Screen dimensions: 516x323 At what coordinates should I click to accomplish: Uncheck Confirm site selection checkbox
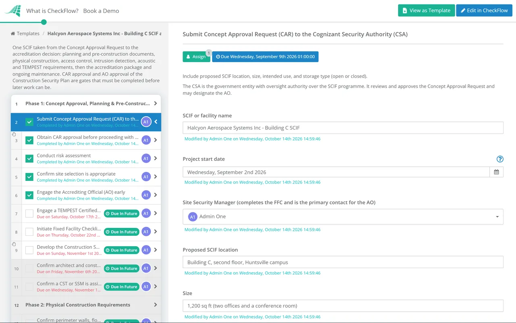pyautogui.click(x=29, y=177)
